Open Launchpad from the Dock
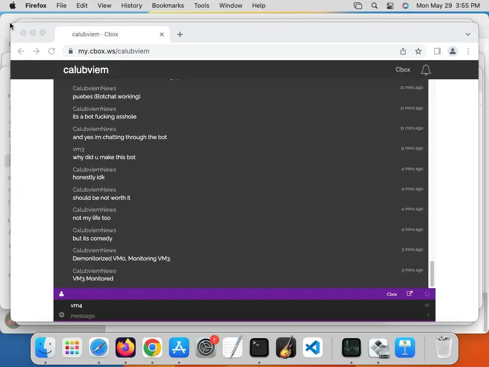The height and width of the screenshot is (367, 489). point(72,347)
